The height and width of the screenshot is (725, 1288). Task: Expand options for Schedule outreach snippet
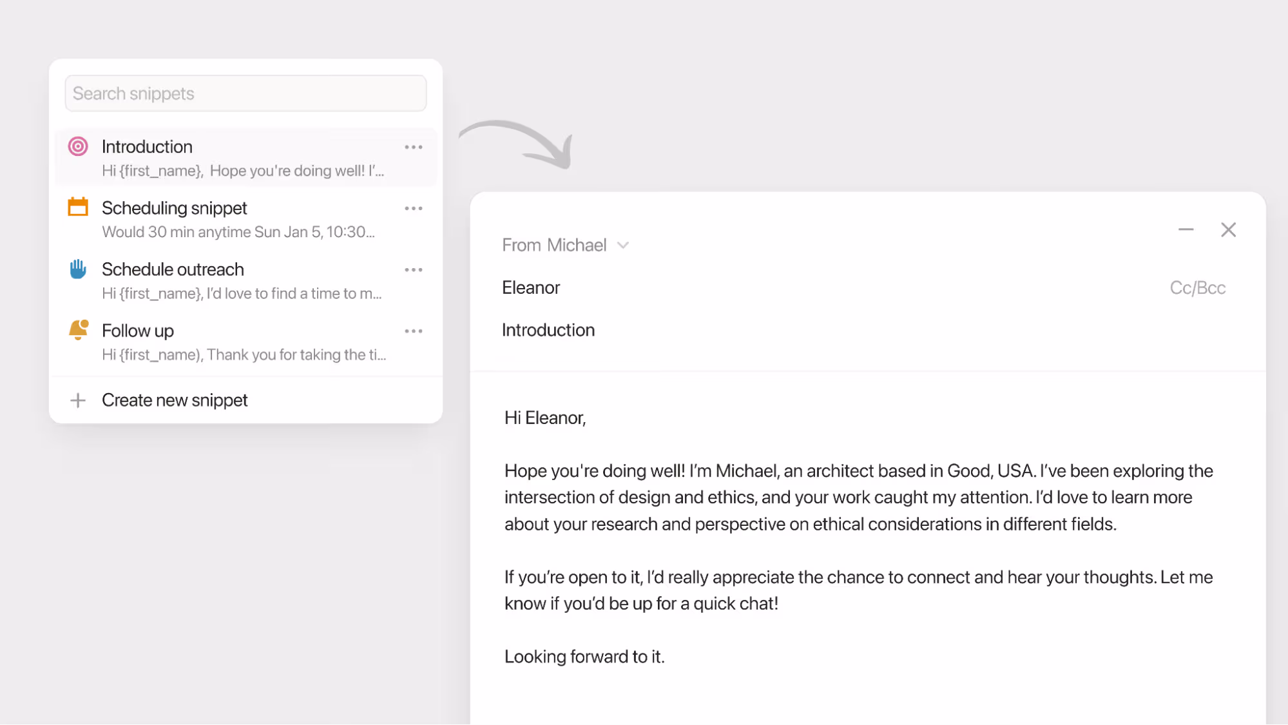(414, 269)
